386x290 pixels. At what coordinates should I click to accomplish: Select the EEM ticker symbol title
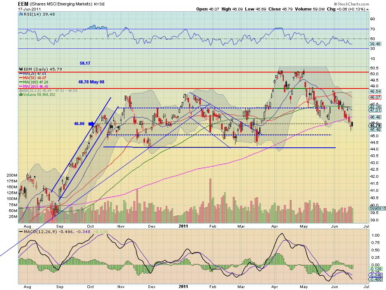[x=23, y=4]
